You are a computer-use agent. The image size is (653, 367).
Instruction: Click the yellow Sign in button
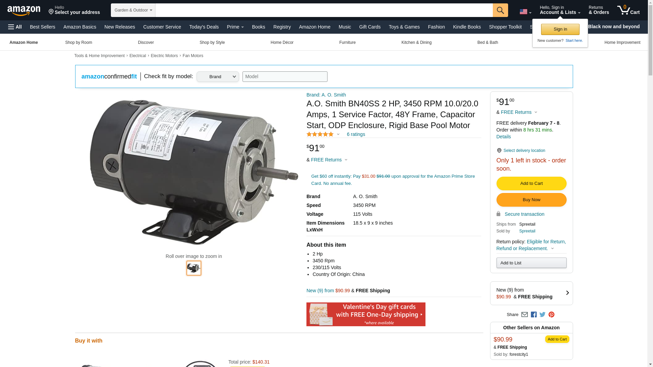pyautogui.click(x=560, y=30)
